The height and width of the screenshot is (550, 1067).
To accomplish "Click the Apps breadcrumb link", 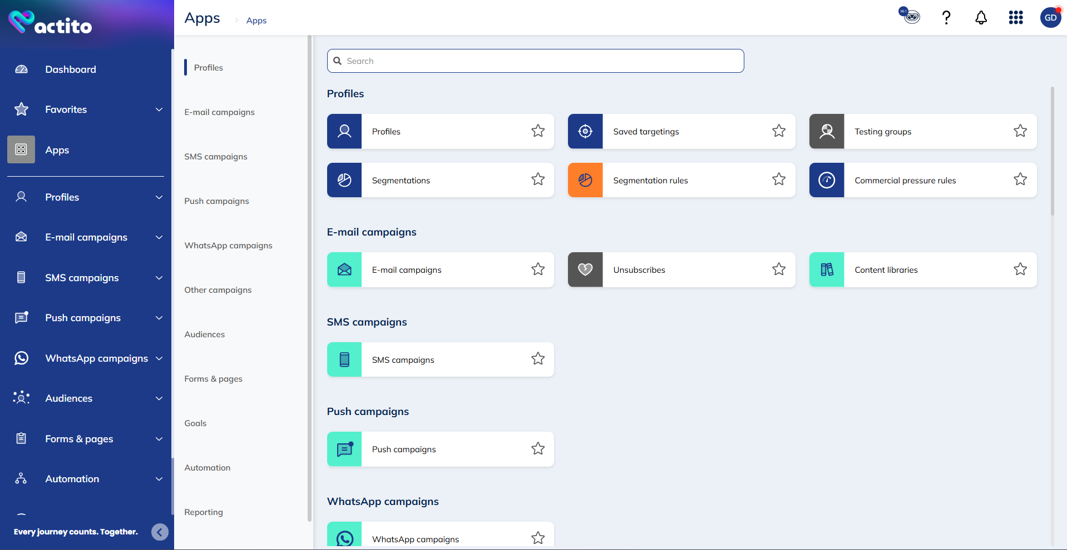I will click(256, 21).
